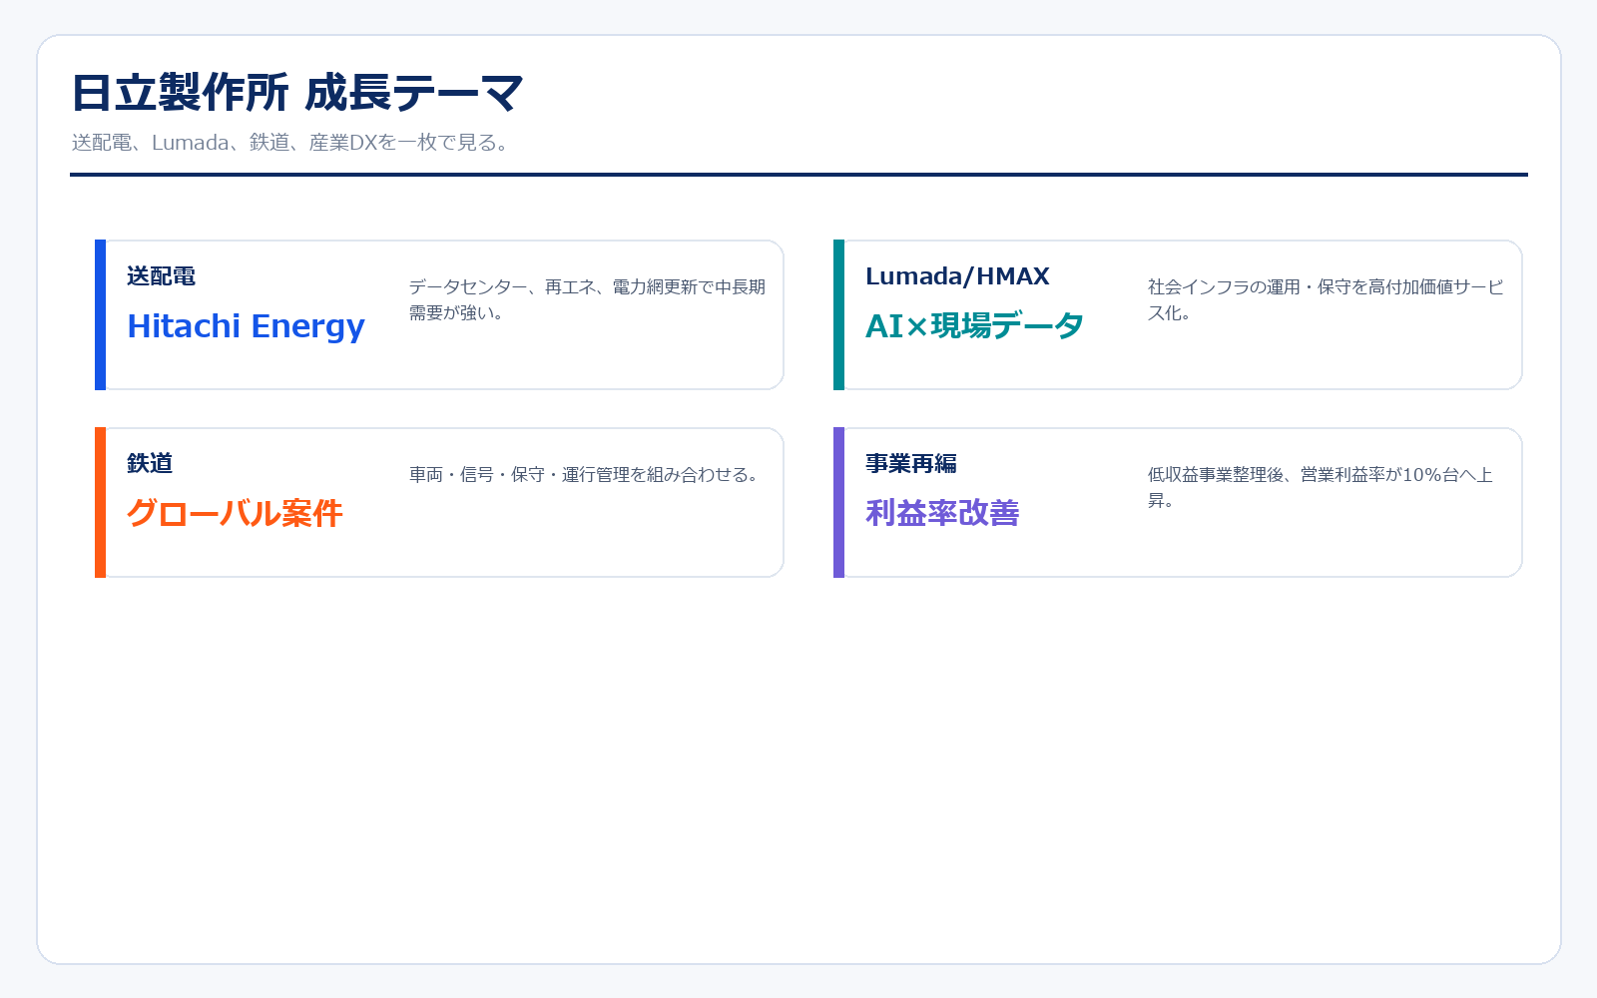Image resolution: width=1597 pixels, height=998 pixels.
Task: Click the AI×現場データ heading
Action: coord(974,326)
